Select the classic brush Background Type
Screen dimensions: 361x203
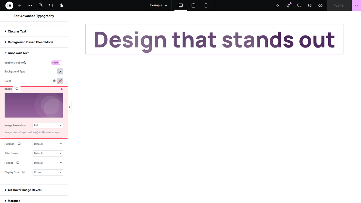click(60, 72)
